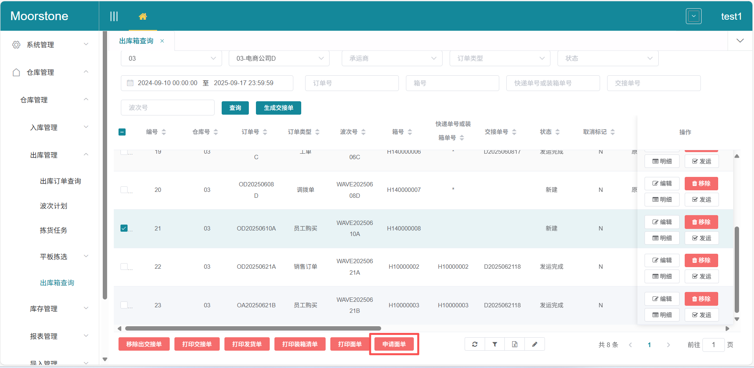Close the 出库箱查询 tab with X
The width and height of the screenshot is (754, 368).
(162, 41)
